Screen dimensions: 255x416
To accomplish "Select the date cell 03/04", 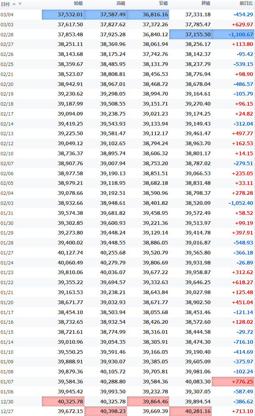I will 7,14.
